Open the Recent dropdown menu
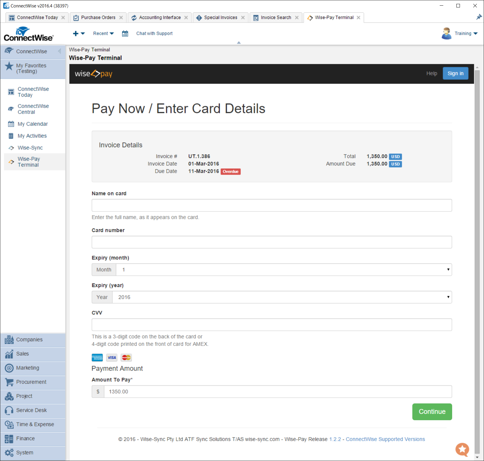The width and height of the screenshot is (484, 461). 103,34
